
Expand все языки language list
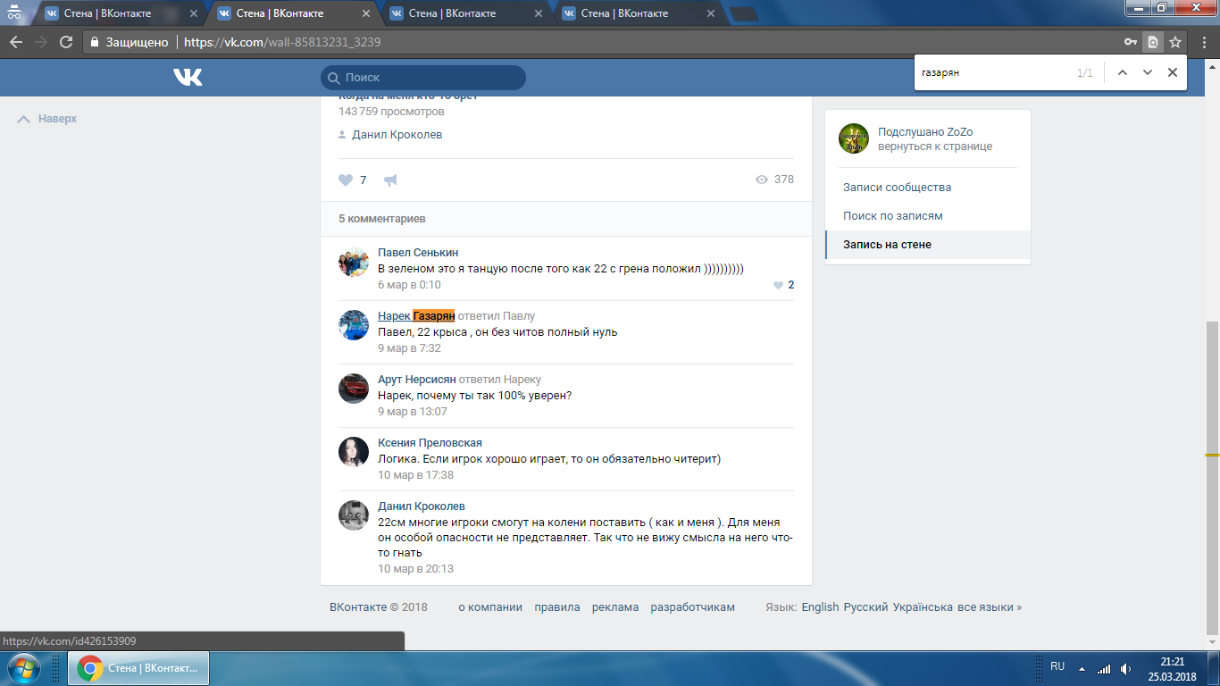[x=989, y=607]
